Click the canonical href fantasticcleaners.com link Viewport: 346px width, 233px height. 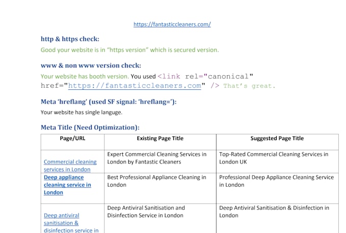click(x=135, y=85)
